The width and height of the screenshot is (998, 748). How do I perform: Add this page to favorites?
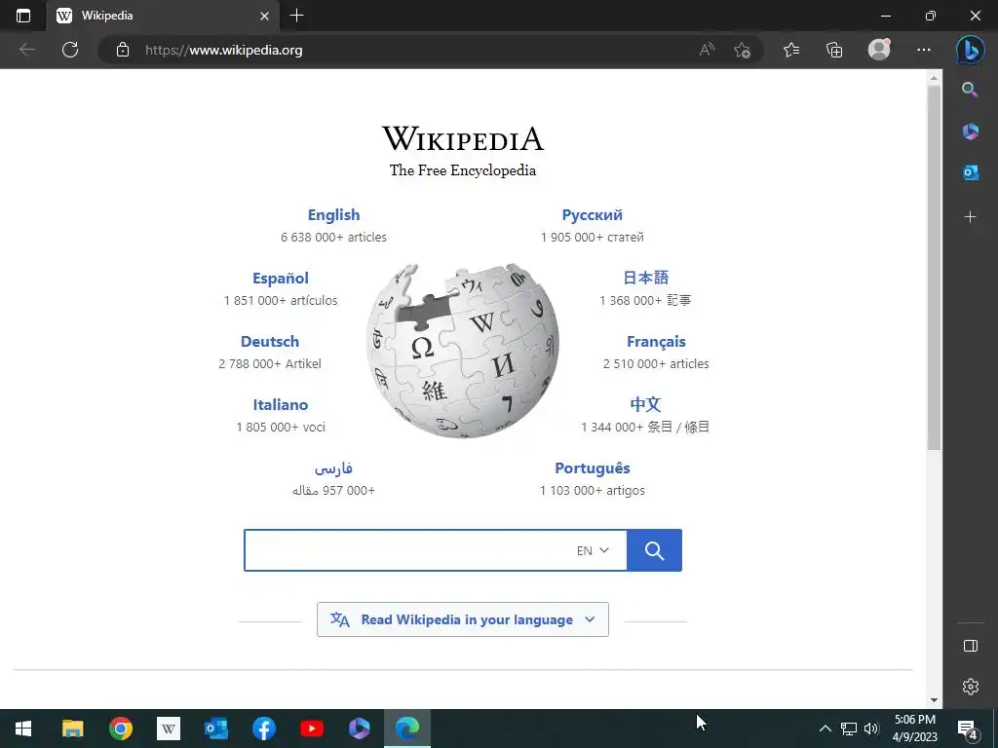(742, 50)
